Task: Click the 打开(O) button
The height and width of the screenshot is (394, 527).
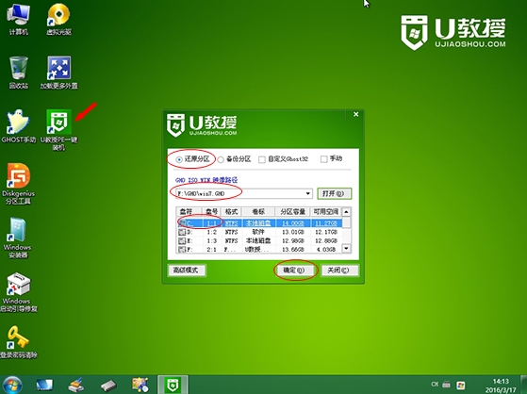Action: pyautogui.click(x=334, y=193)
